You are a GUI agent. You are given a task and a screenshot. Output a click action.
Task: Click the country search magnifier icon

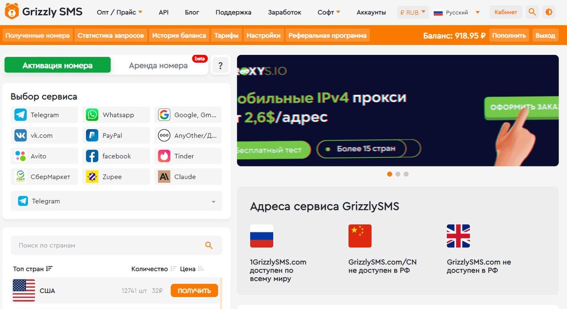point(209,245)
